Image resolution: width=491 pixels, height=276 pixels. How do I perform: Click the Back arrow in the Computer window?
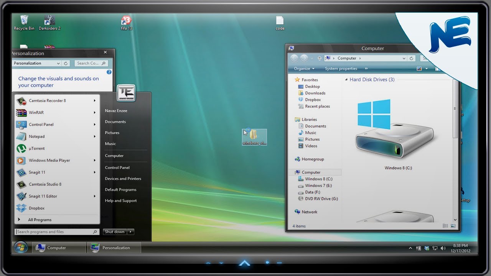coord(294,58)
